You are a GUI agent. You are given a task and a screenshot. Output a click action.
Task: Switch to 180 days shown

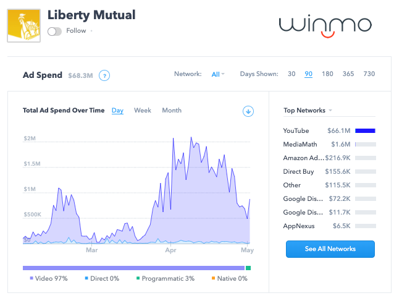tap(327, 74)
